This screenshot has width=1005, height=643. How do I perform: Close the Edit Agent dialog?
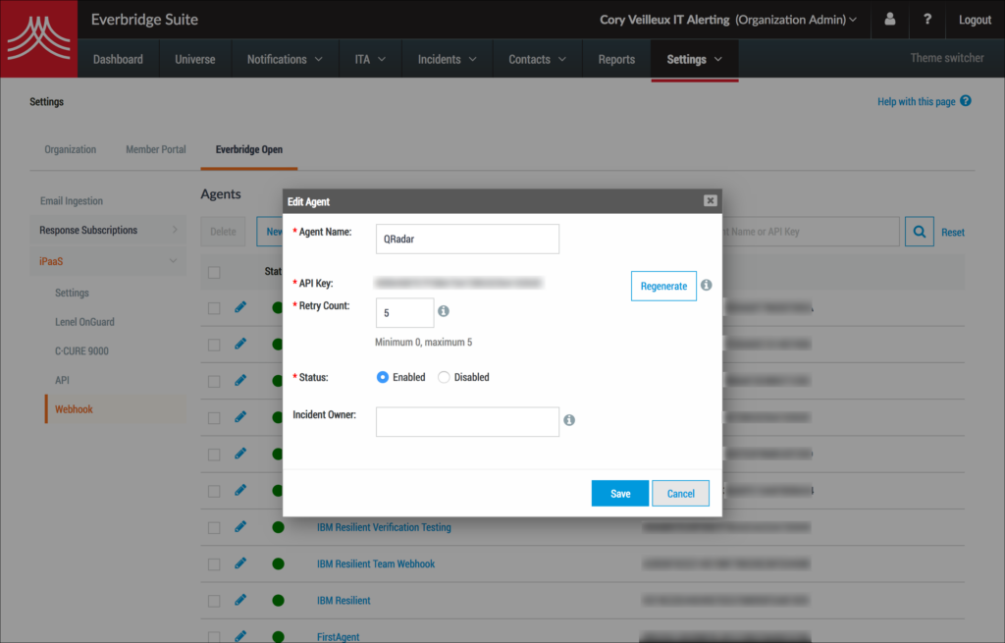point(710,200)
